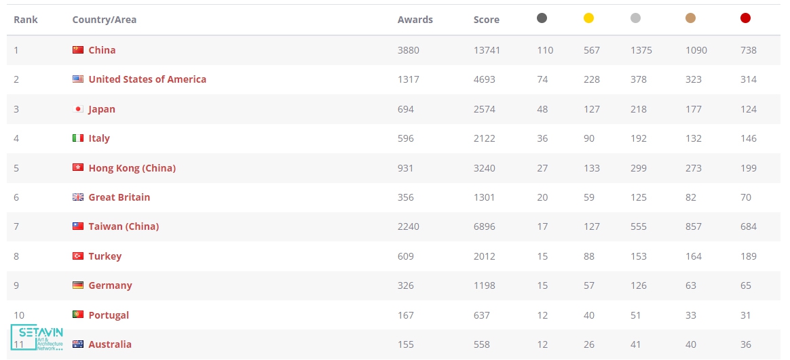Click the bronze circle column header
790x360 pixels.
click(x=690, y=18)
